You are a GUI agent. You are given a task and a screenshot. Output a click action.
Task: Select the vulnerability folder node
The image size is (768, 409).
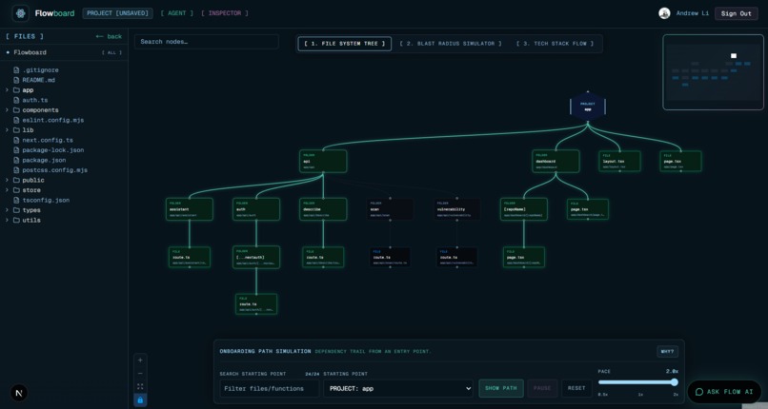[457, 209]
